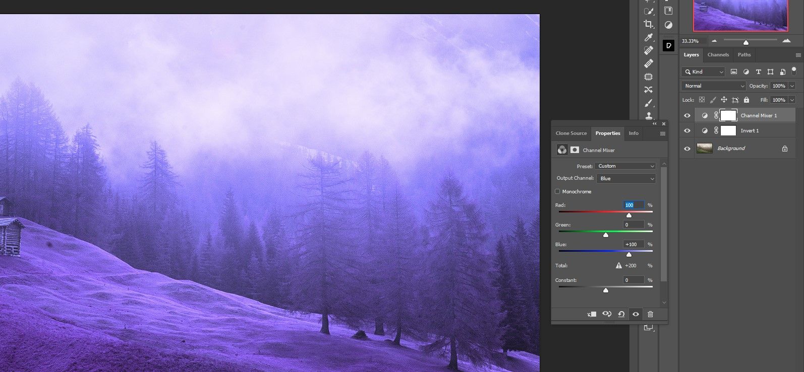Click link icon on Channel Mixer 1 layer
The image size is (804, 372).
click(x=716, y=115)
